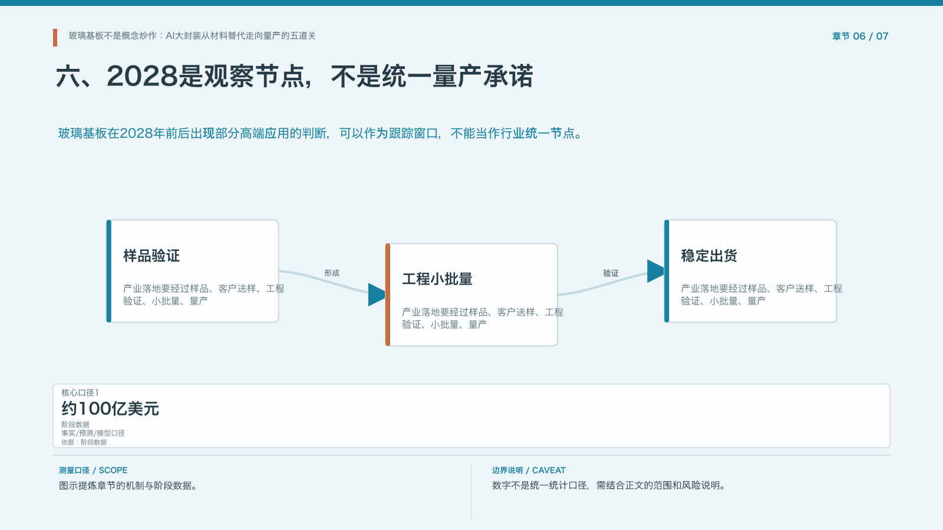Click the '验证' arrow label
The height and width of the screenshot is (530, 943).
[611, 273]
